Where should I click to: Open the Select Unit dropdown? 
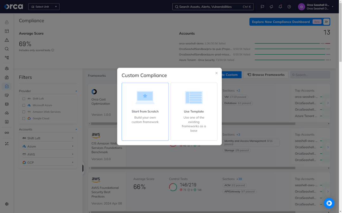coord(44,7)
